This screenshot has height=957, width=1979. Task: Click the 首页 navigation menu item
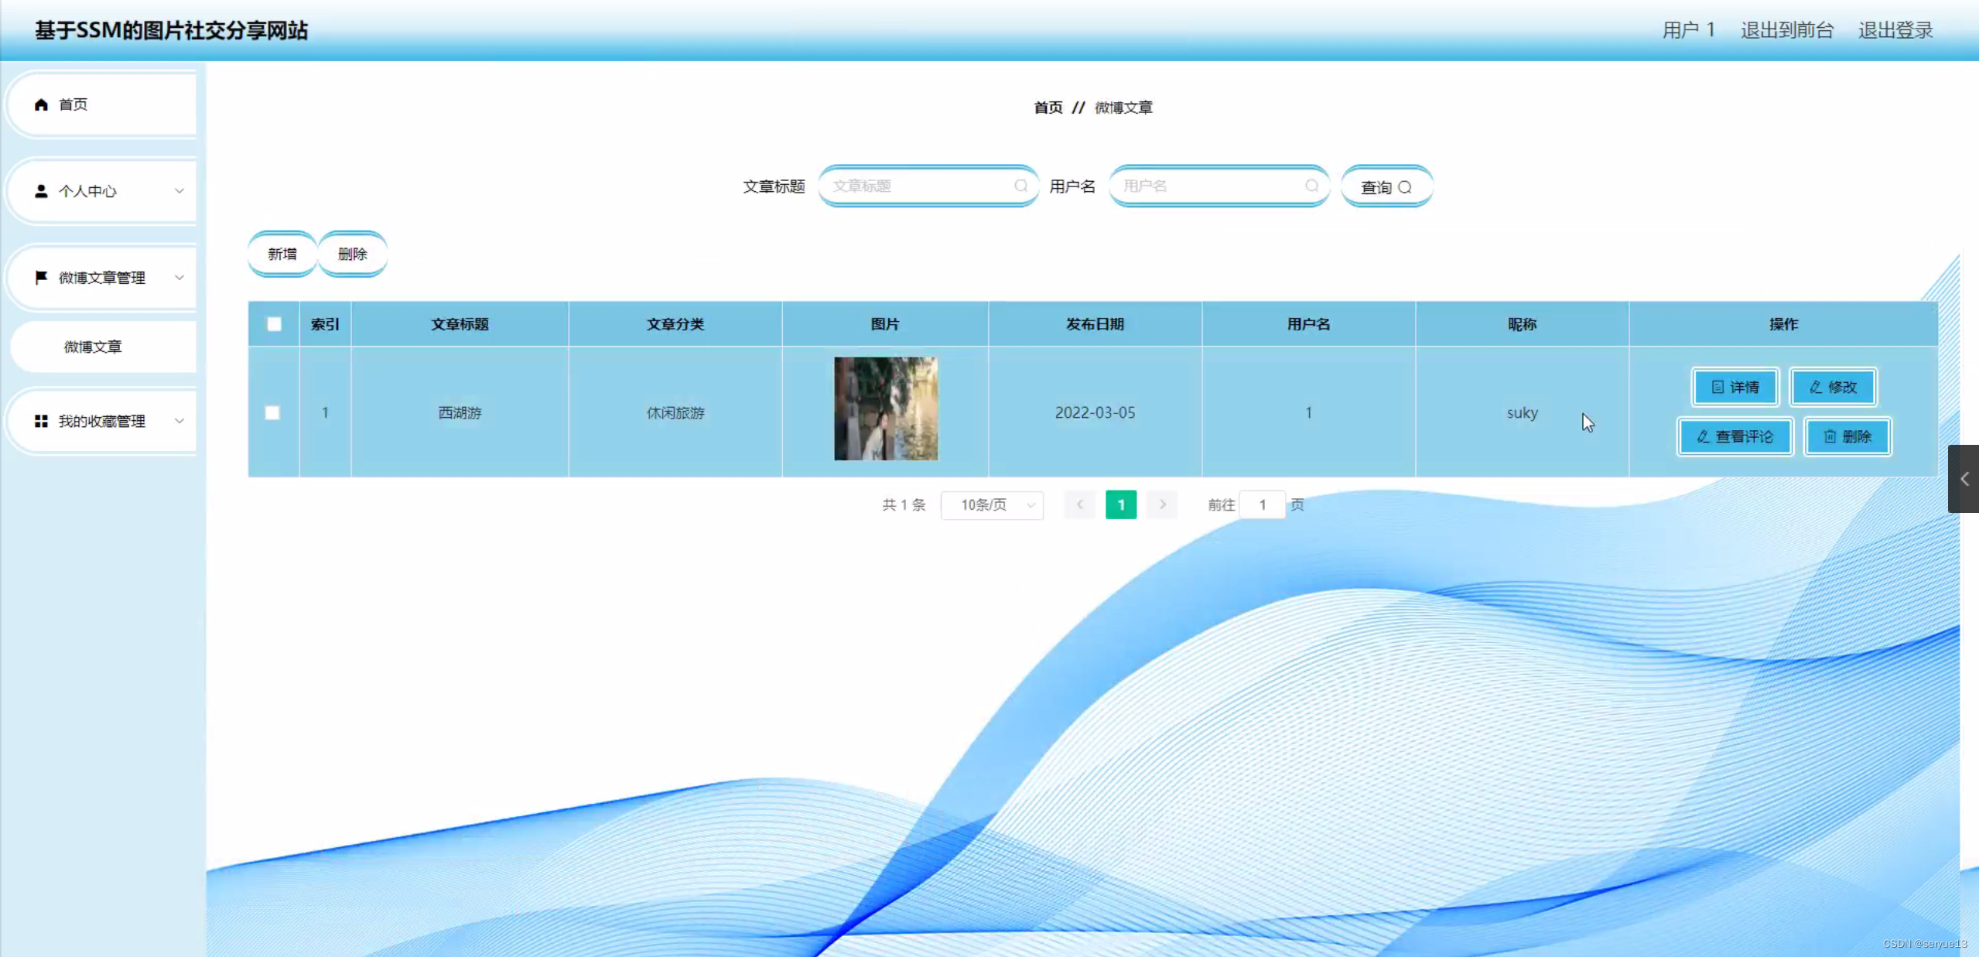point(106,104)
